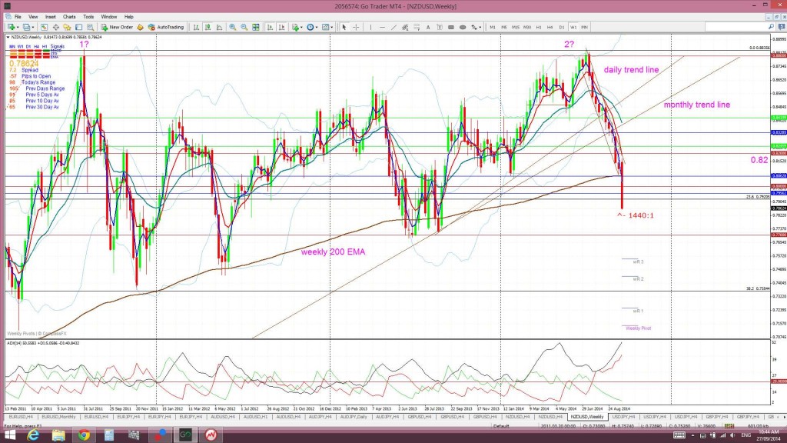787x443 pixels.
Task: Toggle the chart auto-scroll icon
Action: tap(270, 27)
